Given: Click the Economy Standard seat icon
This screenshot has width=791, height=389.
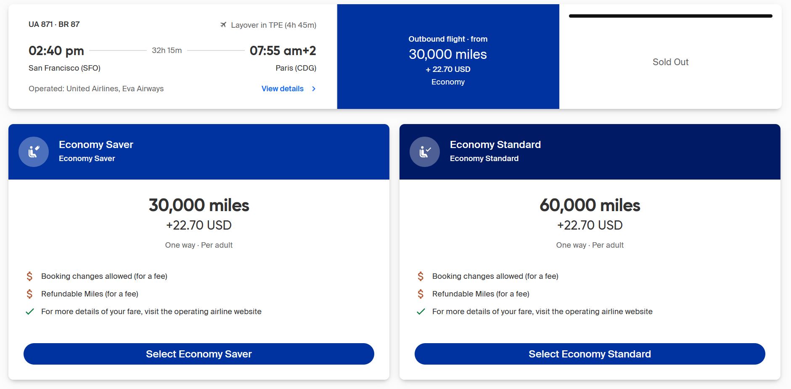Looking at the screenshot, I should (425, 152).
